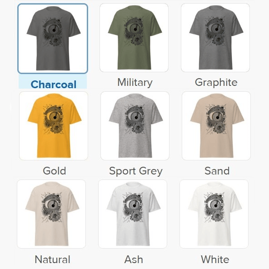269x269 pixels.
Task: Click the Ash color label
Action: click(x=134, y=259)
